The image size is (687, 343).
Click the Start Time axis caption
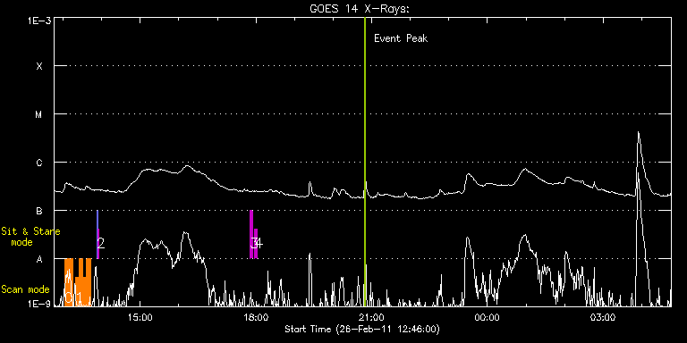point(362,329)
